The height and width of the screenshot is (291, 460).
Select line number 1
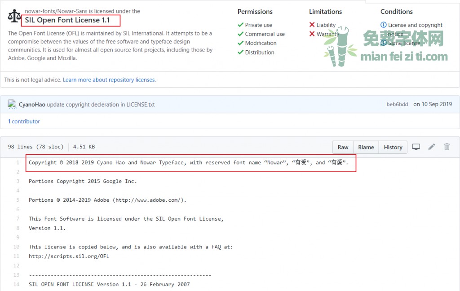coord(18,162)
